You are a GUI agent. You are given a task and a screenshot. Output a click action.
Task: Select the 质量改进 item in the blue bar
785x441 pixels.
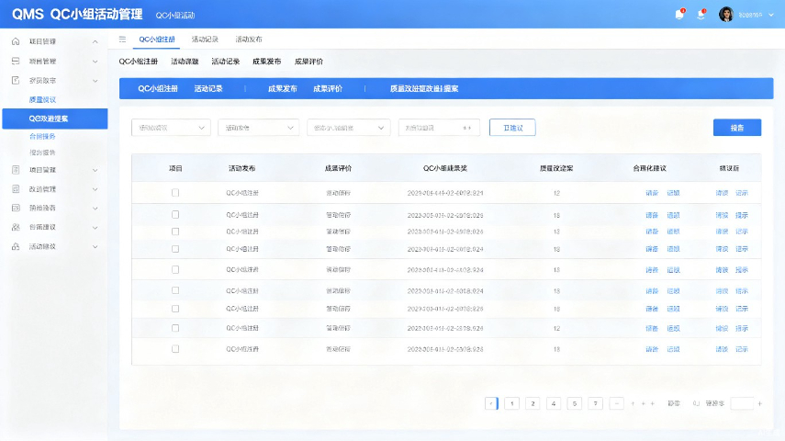tap(424, 89)
